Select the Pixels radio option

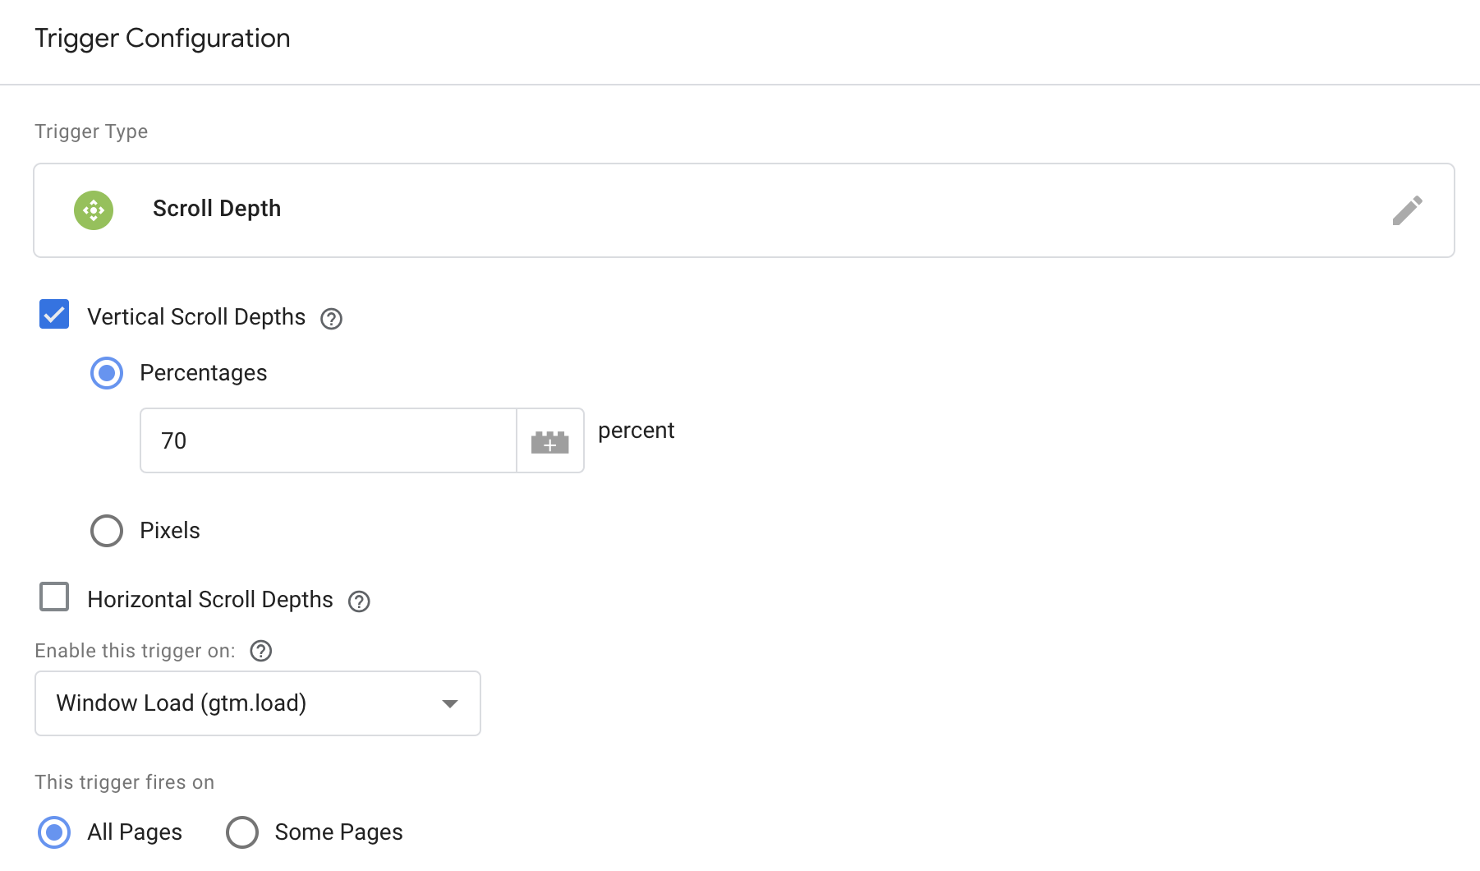click(107, 531)
